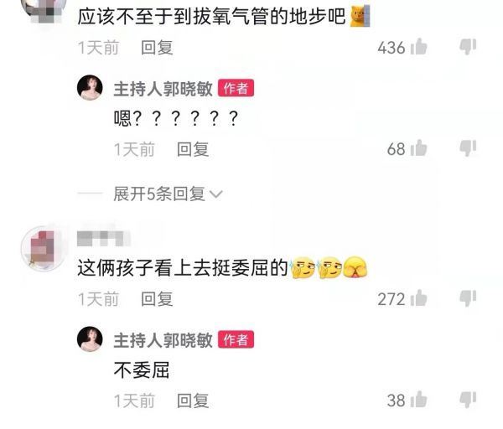Like the comment with 436 likes

click(418, 47)
